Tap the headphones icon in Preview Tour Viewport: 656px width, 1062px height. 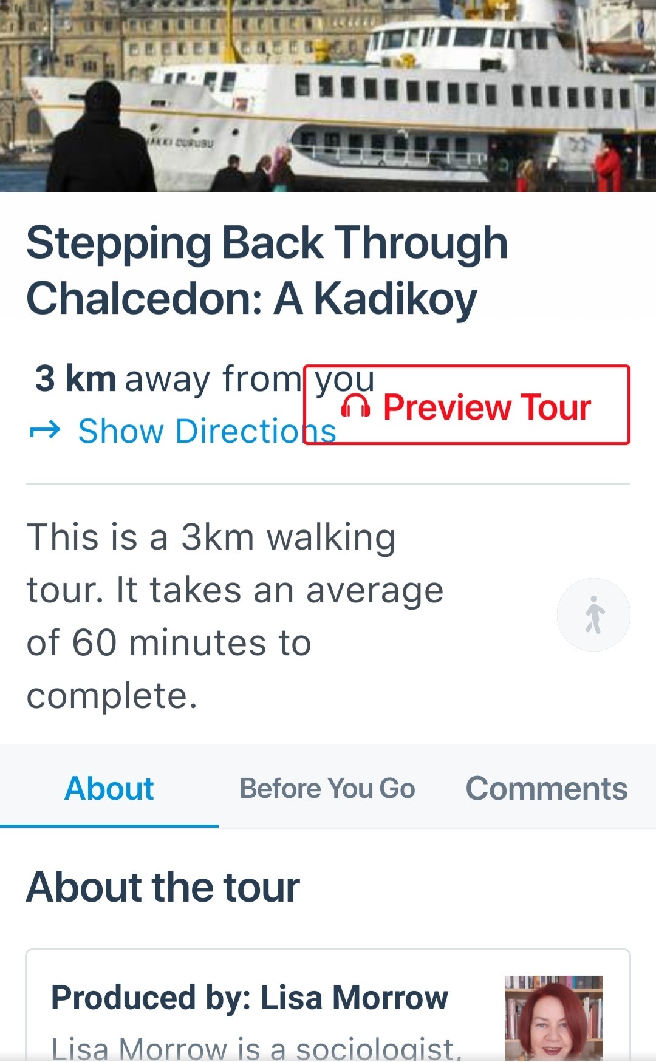tap(355, 406)
